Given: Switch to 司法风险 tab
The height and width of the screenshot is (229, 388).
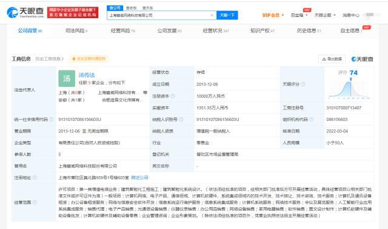Looking at the screenshot, I should [x=76, y=31].
